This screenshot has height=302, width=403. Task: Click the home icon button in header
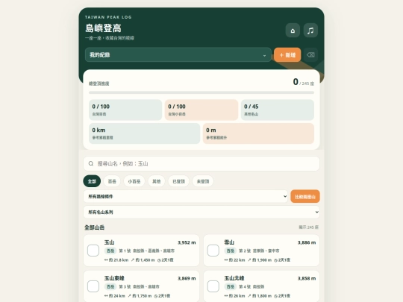(x=293, y=31)
